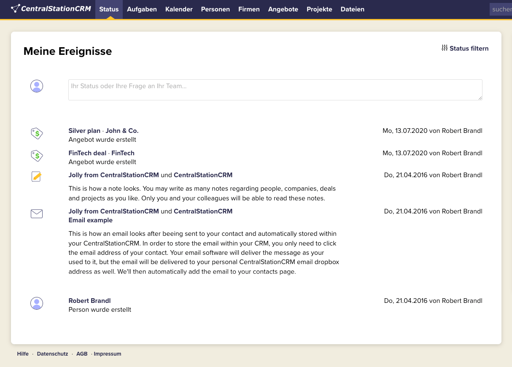Open the Projekte tab
The width and height of the screenshot is (512, 367).
tap(319, 9)
